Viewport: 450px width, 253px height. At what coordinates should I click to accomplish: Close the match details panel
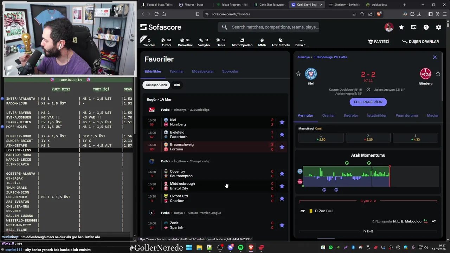(435, 57)
